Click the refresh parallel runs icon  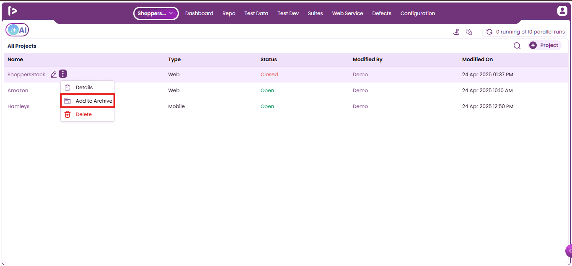489,32
